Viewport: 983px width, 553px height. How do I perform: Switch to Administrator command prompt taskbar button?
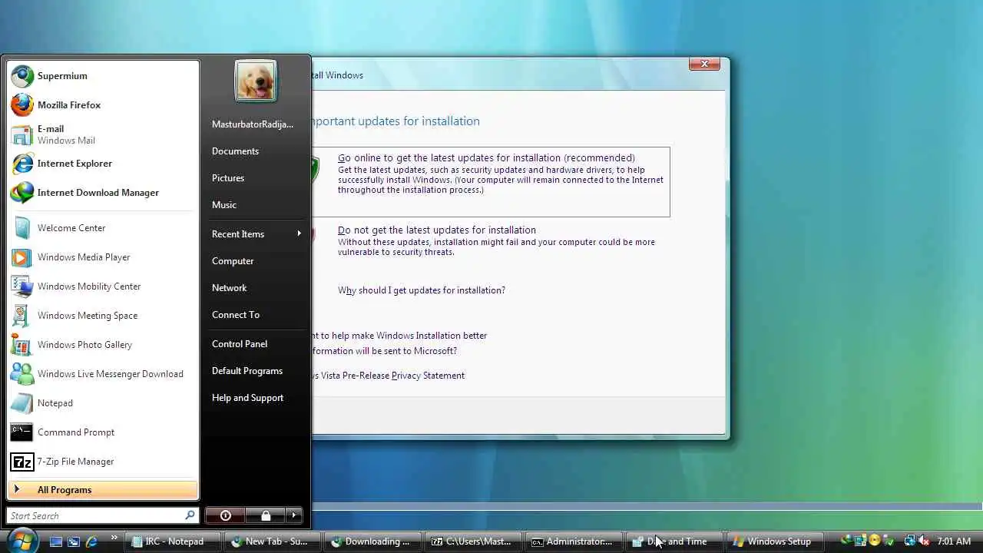[572, 541]
